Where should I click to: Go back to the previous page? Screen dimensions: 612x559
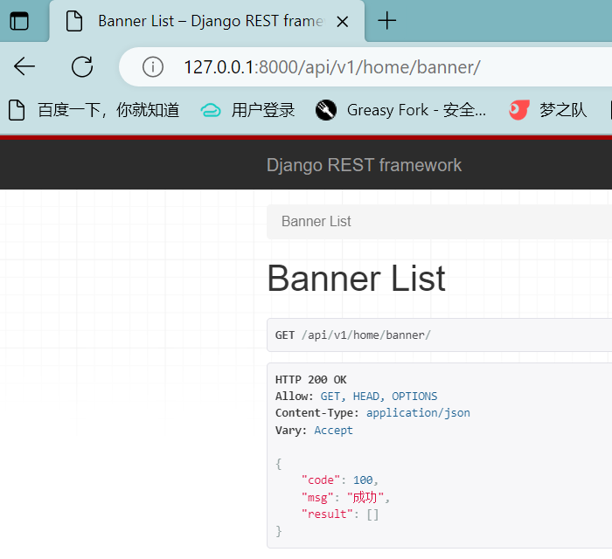click(24, 66)
